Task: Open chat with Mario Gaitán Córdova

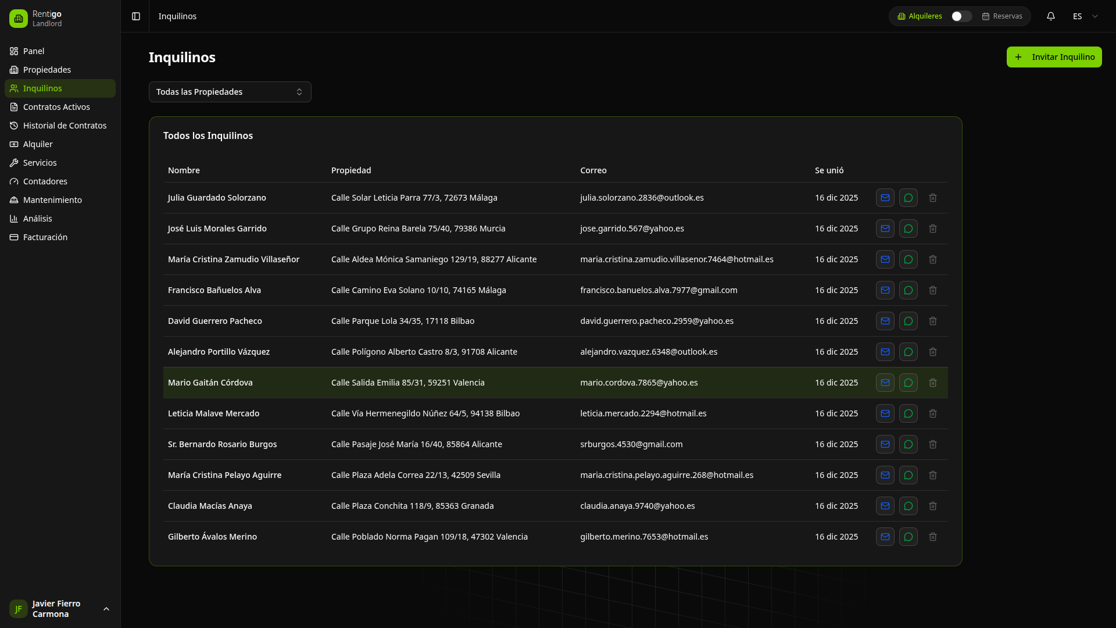Action: coord(908,383)
